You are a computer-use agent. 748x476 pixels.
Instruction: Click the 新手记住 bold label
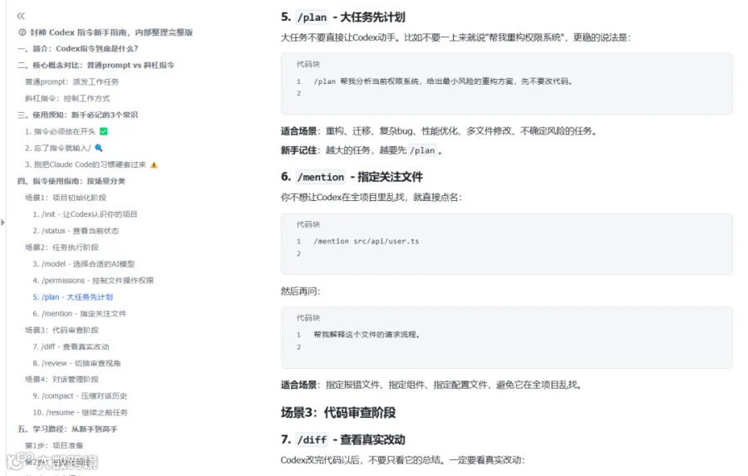[298, 150]
